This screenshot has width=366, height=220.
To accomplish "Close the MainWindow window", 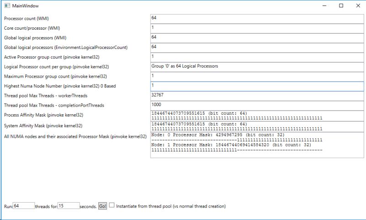I will tap(358, 5).
